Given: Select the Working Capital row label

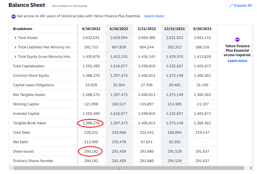Looking at the screenshot, I should point(26,104).
